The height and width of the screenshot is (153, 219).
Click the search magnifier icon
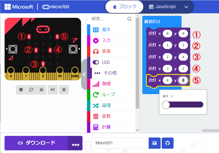click(130, 19)
